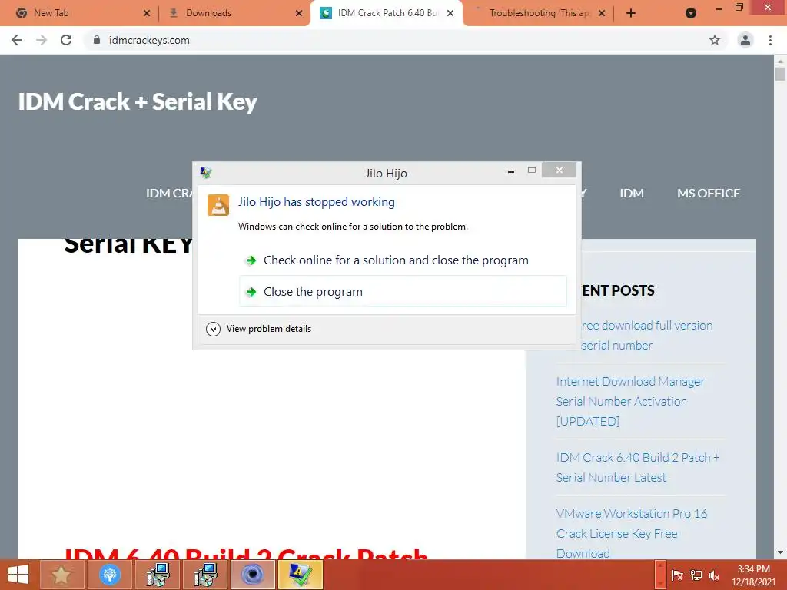Open the first installer icon on taskbar

click(x=158, y=575)
